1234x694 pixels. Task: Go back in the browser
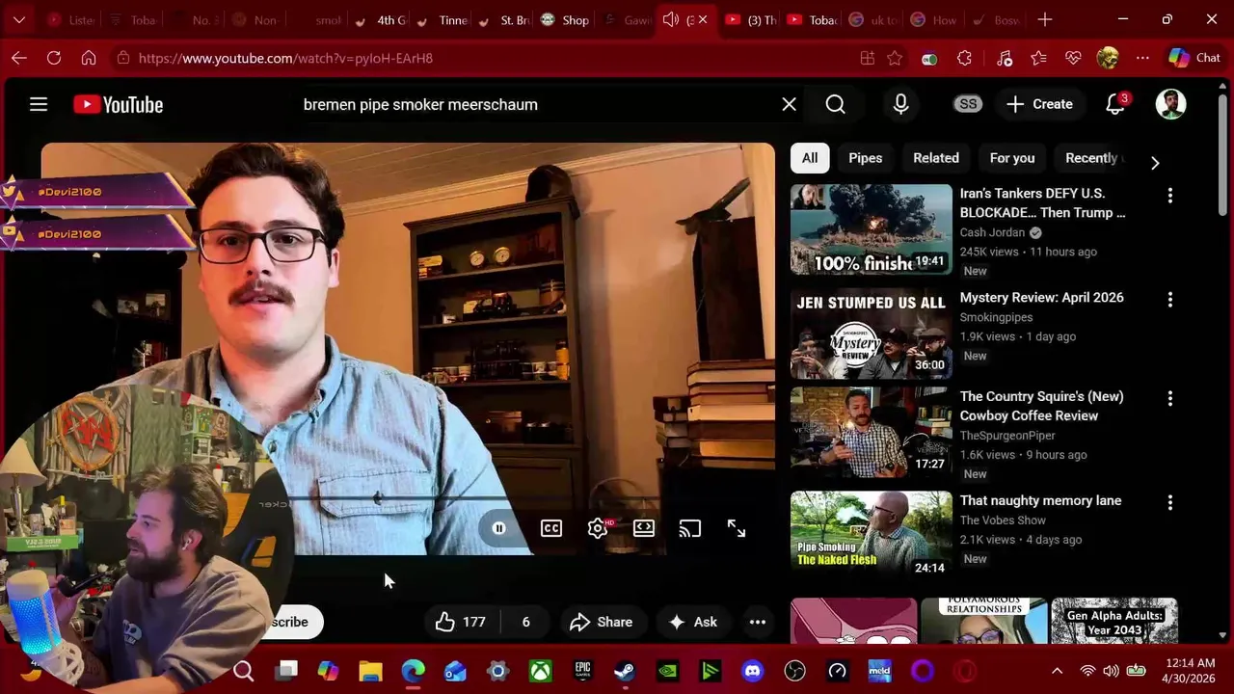[19, 58]
